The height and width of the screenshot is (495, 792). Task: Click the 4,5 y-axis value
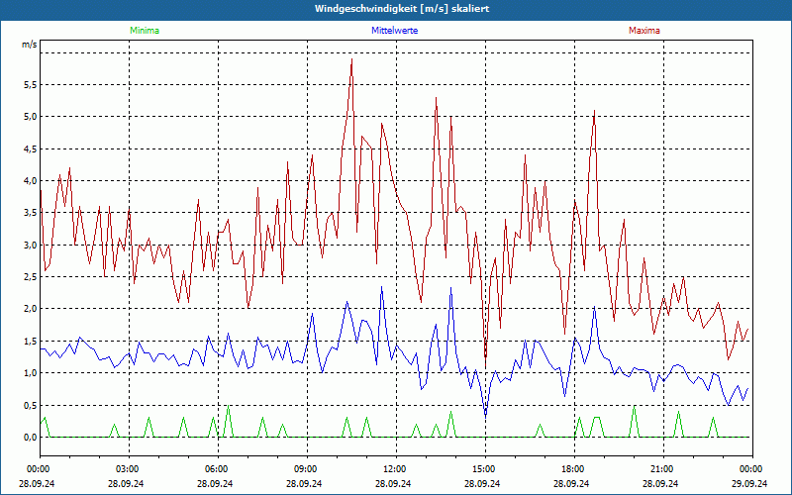coord(31,149)
